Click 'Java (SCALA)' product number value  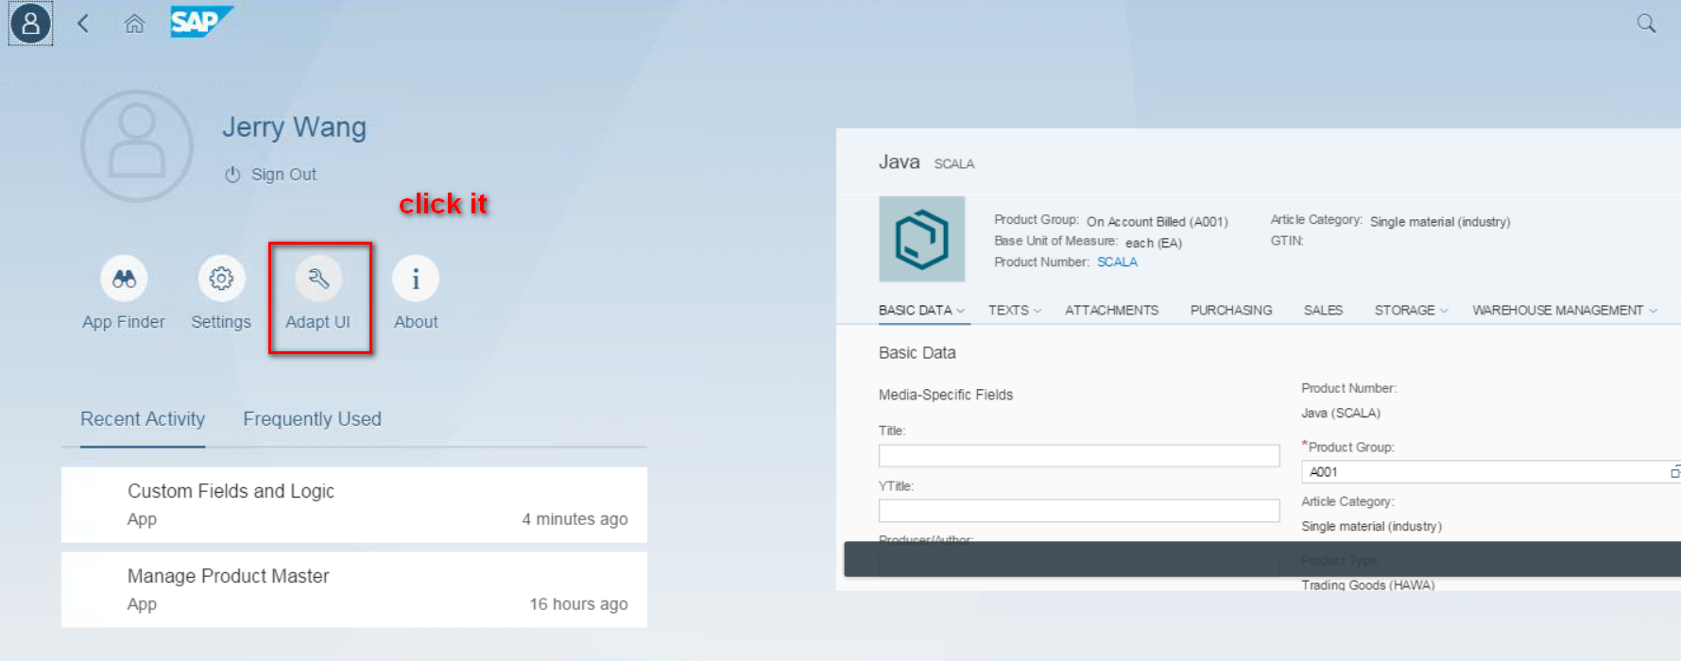click(1341, 413)
